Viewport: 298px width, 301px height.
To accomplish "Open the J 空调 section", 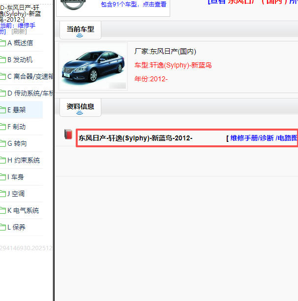I will click(16, 194).
